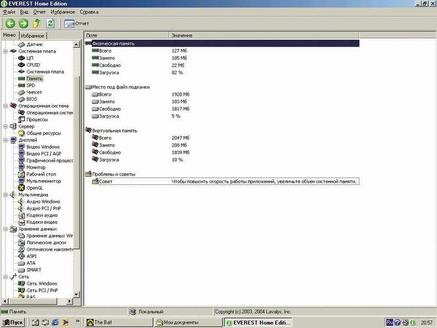This screenshot has height=328, width=437.
Task: Click Internet Explorer quick launch icon
Action: tap(55, 322)
